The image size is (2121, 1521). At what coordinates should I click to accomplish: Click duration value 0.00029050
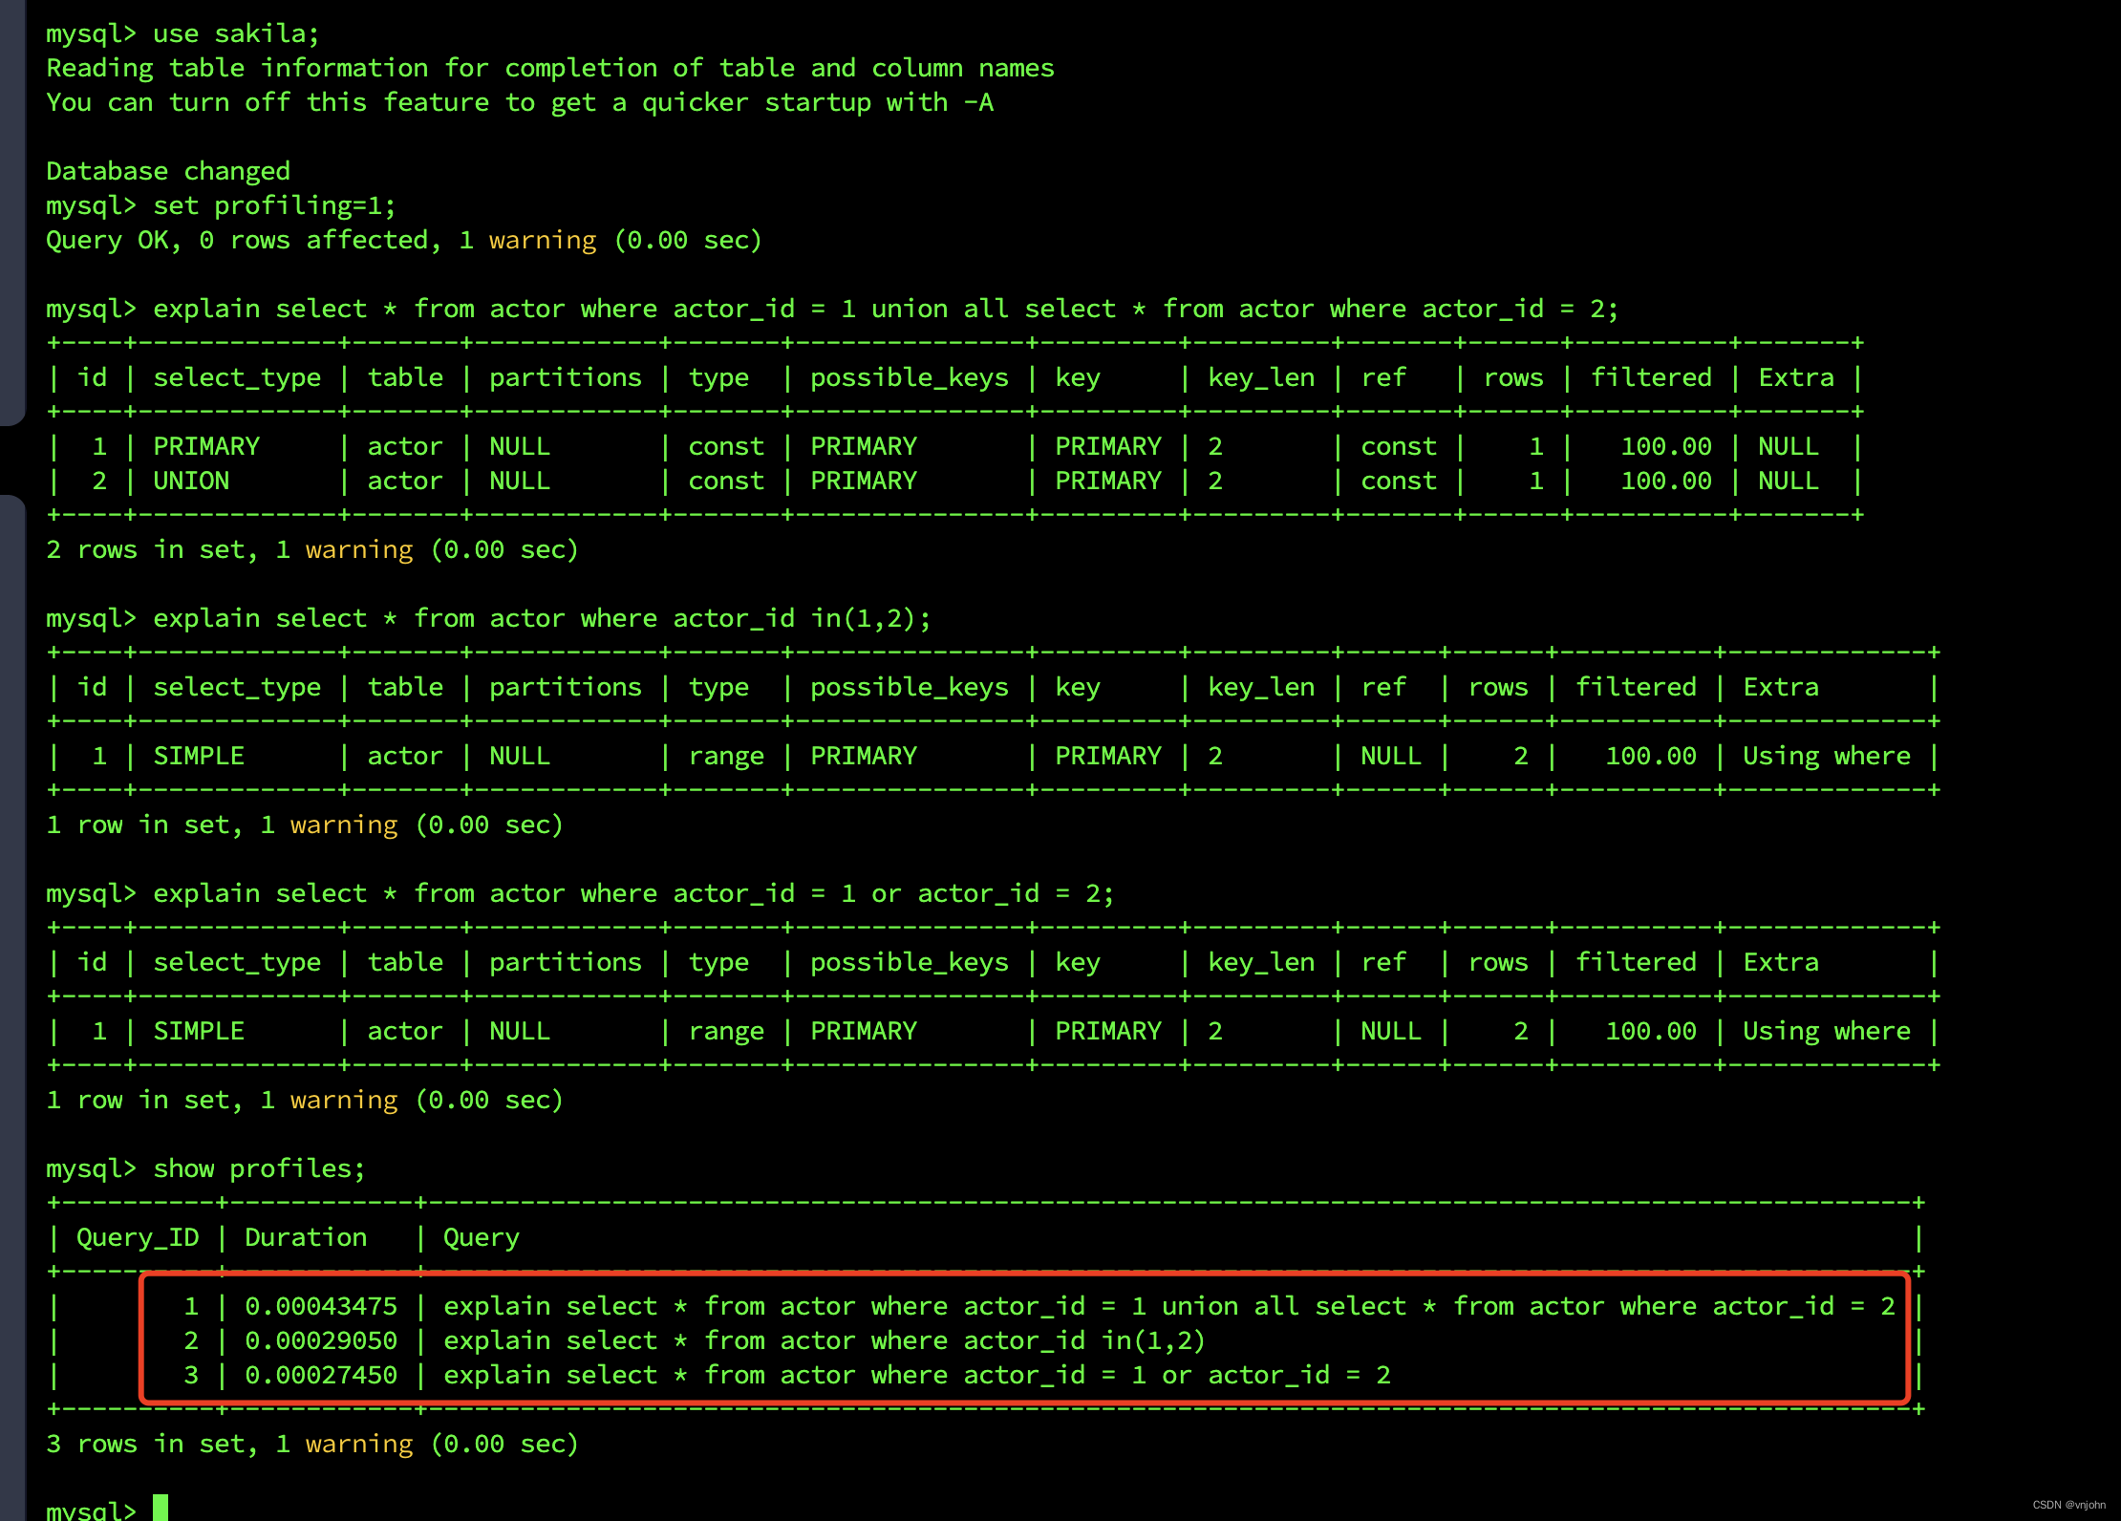[321, 1340]
